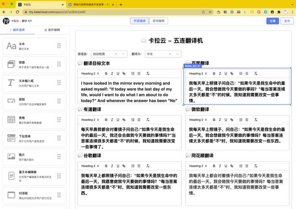Open Heading 2 dropdown in 微软翻译 editor

coord(198,120)
